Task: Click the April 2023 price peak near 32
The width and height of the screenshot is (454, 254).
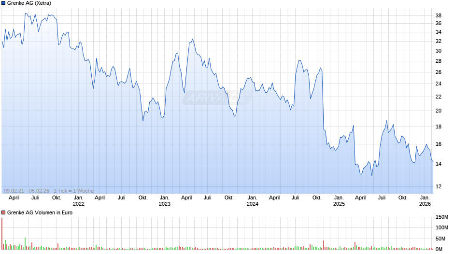Action: (x=193, y=40)
